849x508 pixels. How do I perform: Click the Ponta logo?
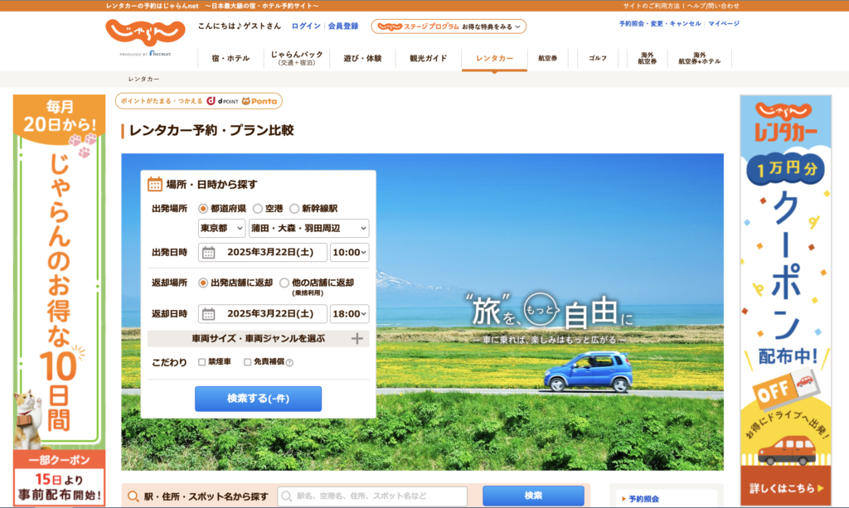click(x=260, y=101)
